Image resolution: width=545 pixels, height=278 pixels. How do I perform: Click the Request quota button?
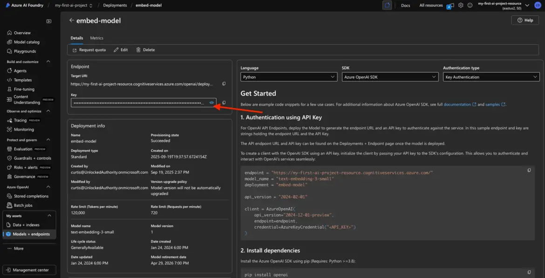89,50
